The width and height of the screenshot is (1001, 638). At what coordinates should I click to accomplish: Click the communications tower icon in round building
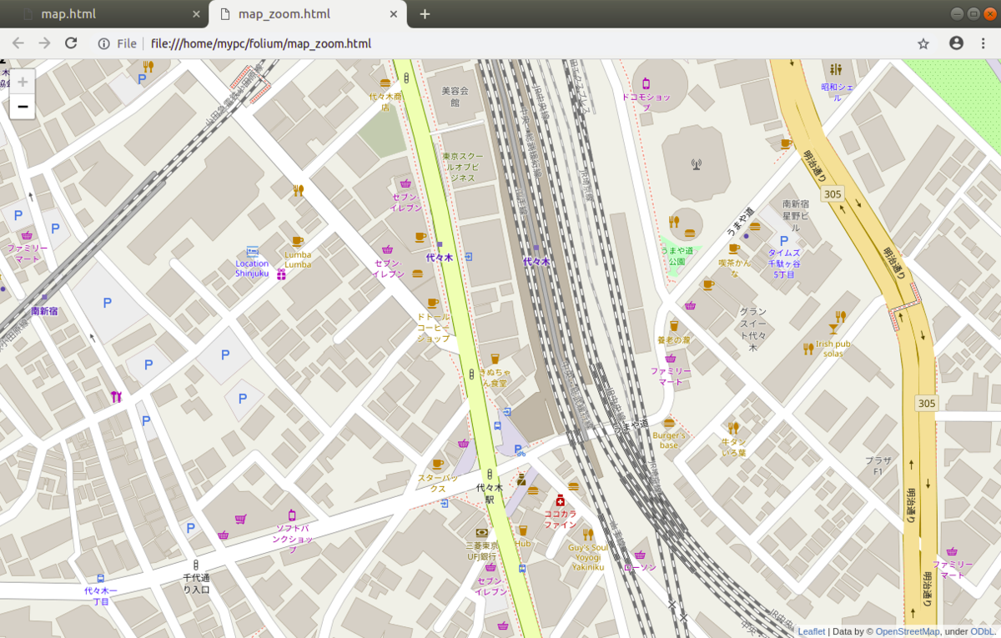click(697, 164)
